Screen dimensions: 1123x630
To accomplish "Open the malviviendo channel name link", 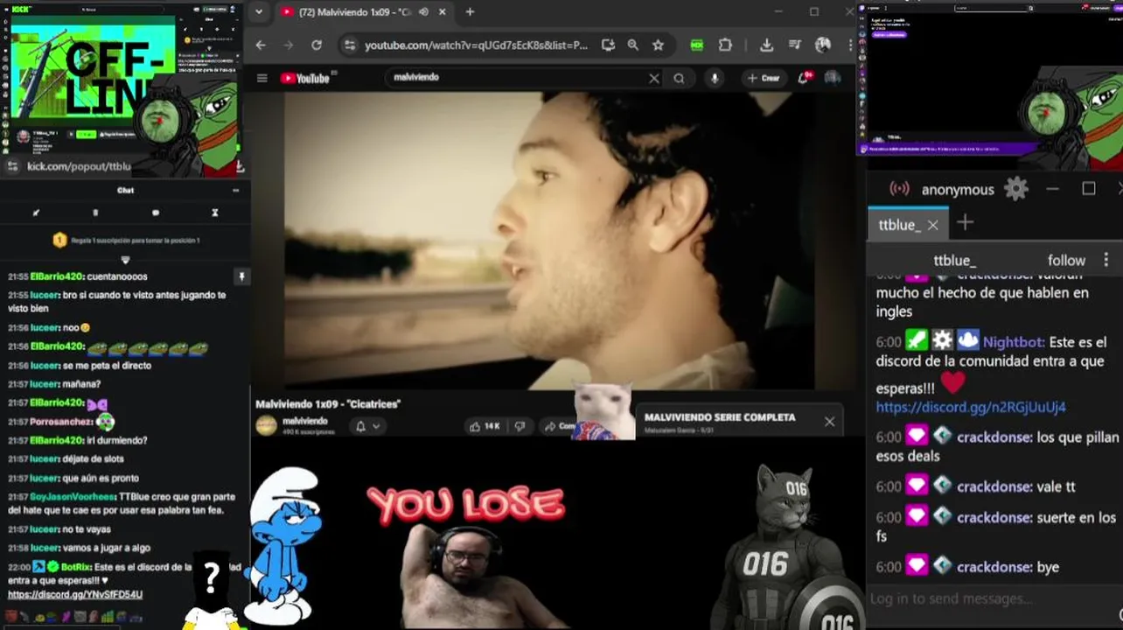I will (304, 421).
